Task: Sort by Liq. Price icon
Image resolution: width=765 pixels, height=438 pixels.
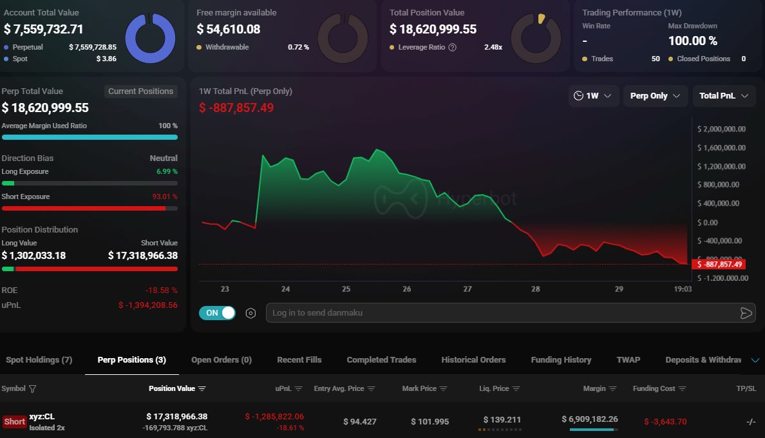Action: 516,389
